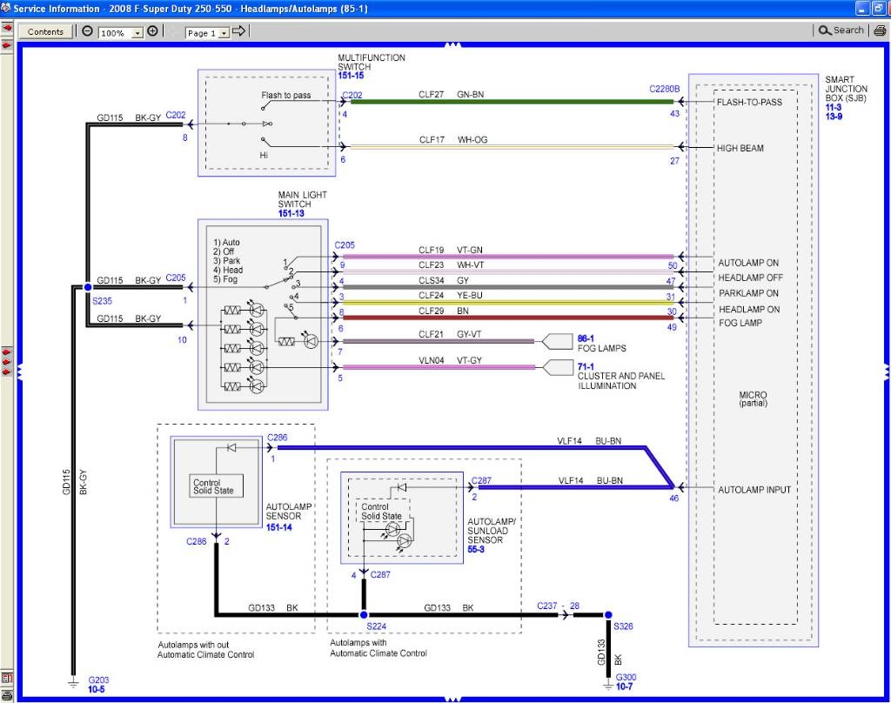The width and height of the screenshot is (891, 703).
Task: Open 71-1 Cluster and Panel Illumination link
Action: click(x=586, y=367)
